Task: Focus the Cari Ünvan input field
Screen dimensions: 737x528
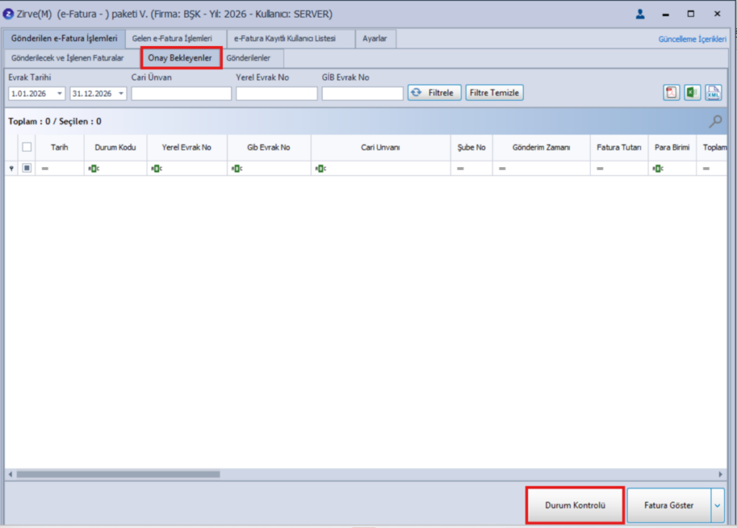Action: coord(181,94)
